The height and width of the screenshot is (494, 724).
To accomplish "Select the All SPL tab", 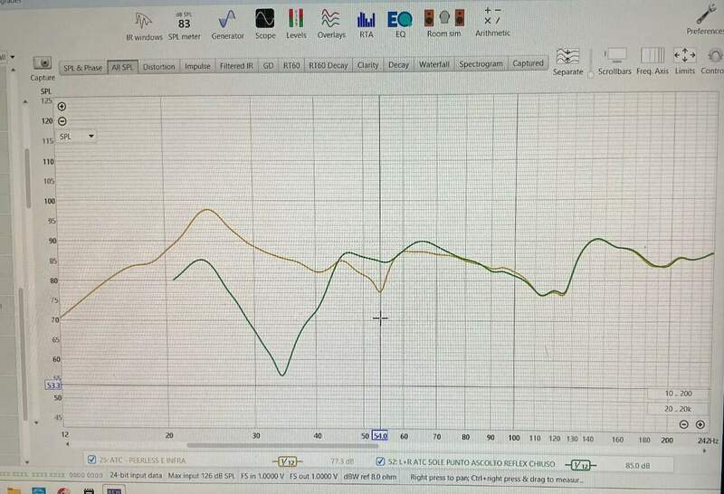I will point(122,68).
